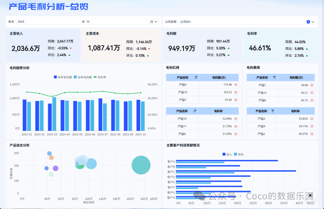Click the crown icon beside 产品4 175.49

point(236,85)
